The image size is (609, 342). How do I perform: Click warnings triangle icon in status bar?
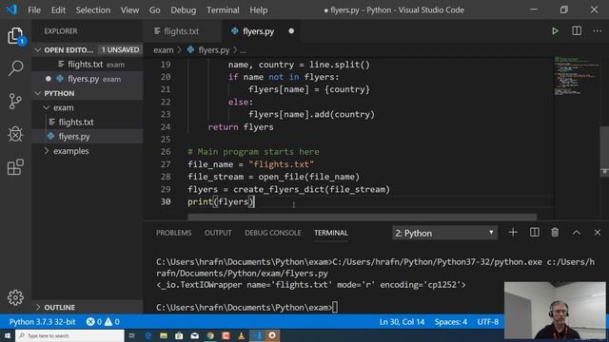(x=108, y=321)
